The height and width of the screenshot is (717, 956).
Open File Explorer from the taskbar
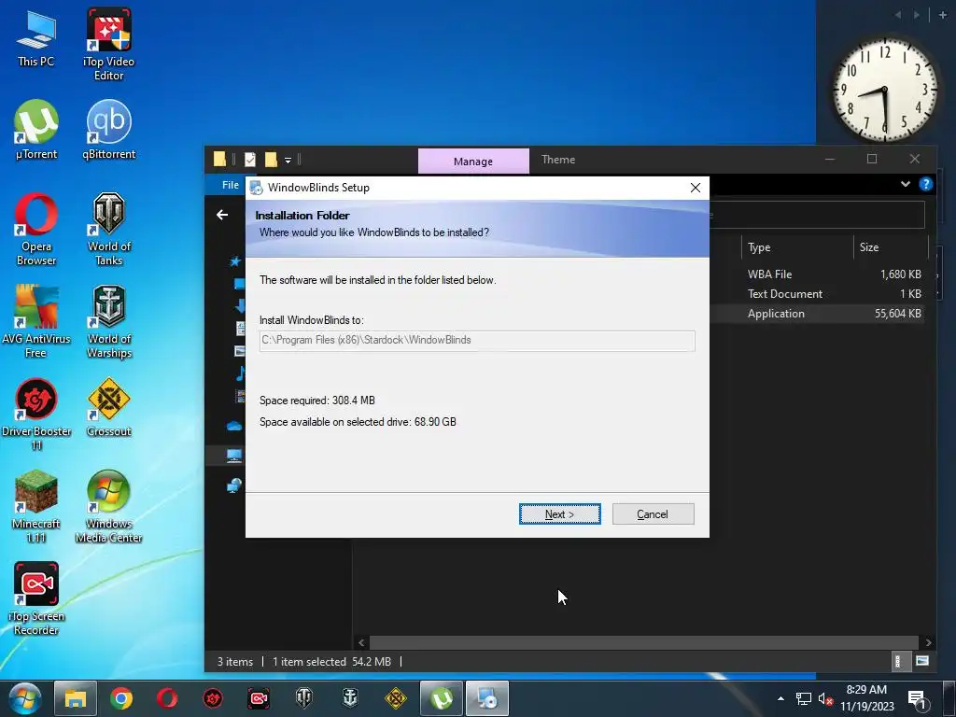click(75, 698)
